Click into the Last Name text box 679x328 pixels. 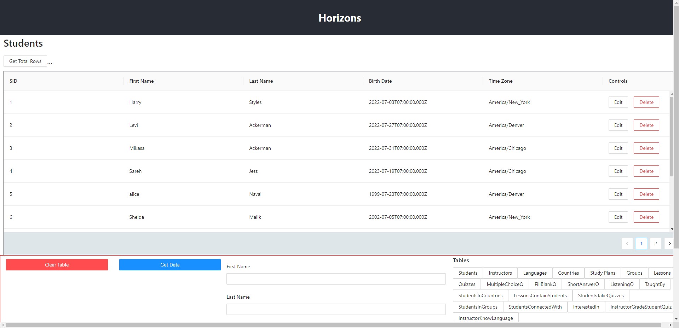(336, 309)
